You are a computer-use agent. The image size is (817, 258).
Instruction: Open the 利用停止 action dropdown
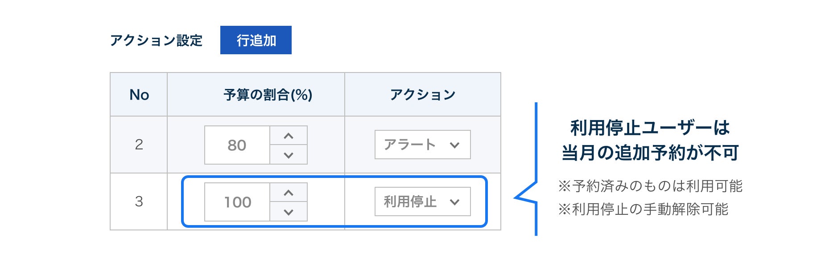pyautogui.click(x=423, y=202)
